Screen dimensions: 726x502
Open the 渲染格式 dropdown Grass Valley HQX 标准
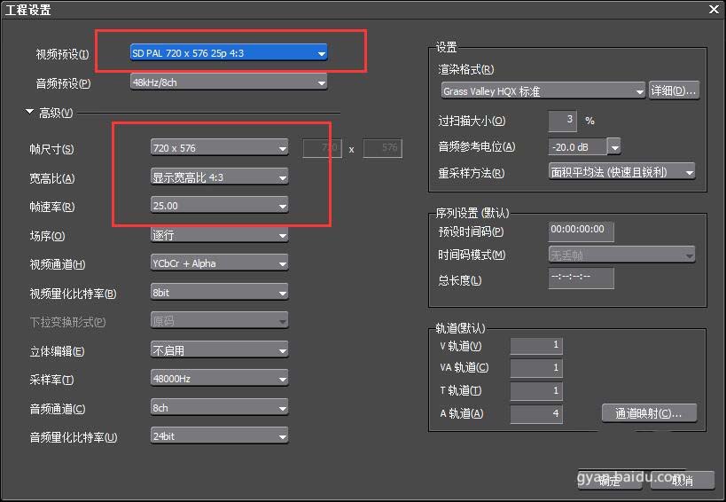(543, 90)
